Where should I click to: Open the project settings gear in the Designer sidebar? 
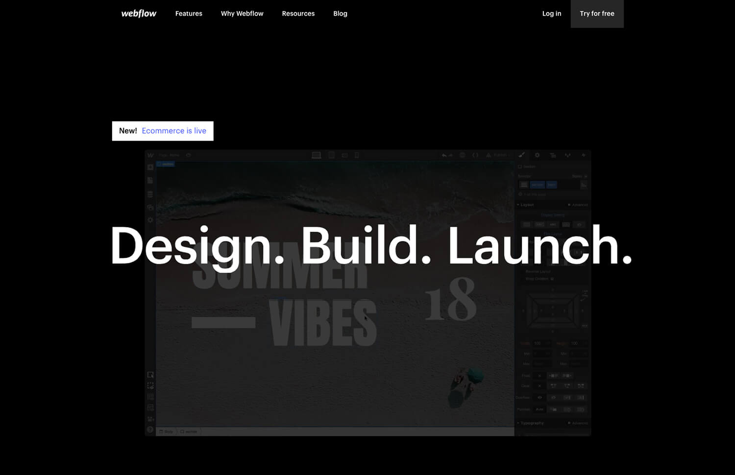(150, 220)
